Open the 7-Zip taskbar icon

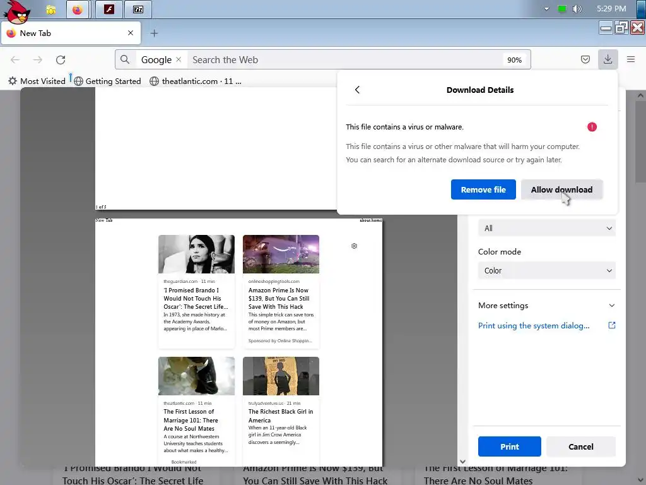138,9
